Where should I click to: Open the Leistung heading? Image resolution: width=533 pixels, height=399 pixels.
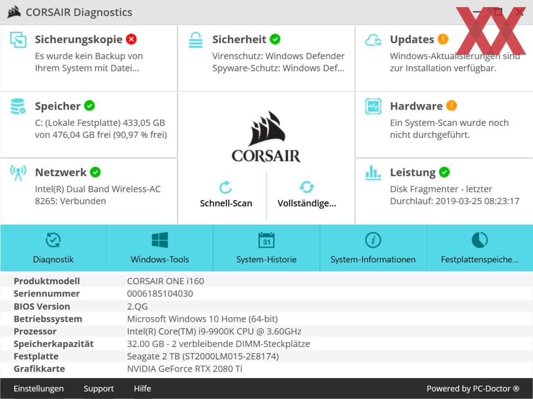point(413,172)
